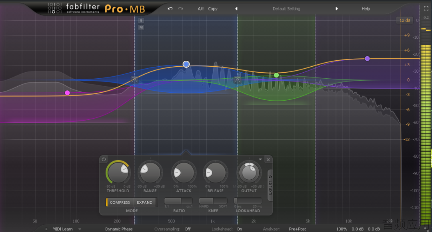Screen dimensions: 432x232
Task: Go to the previous preset arrow
Action: tap(236, 9)
